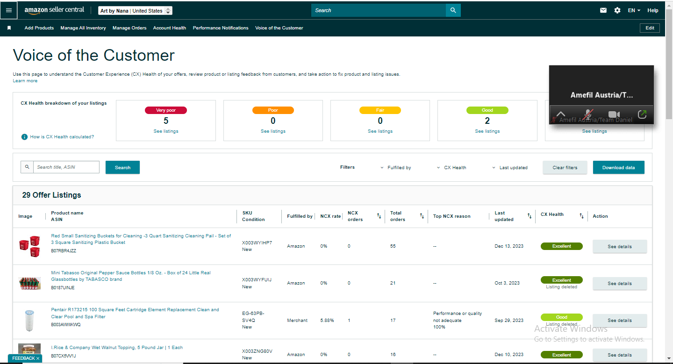Screen dimensions: 673x364
Task: Click the Download data button
Action: pos(619,167)
